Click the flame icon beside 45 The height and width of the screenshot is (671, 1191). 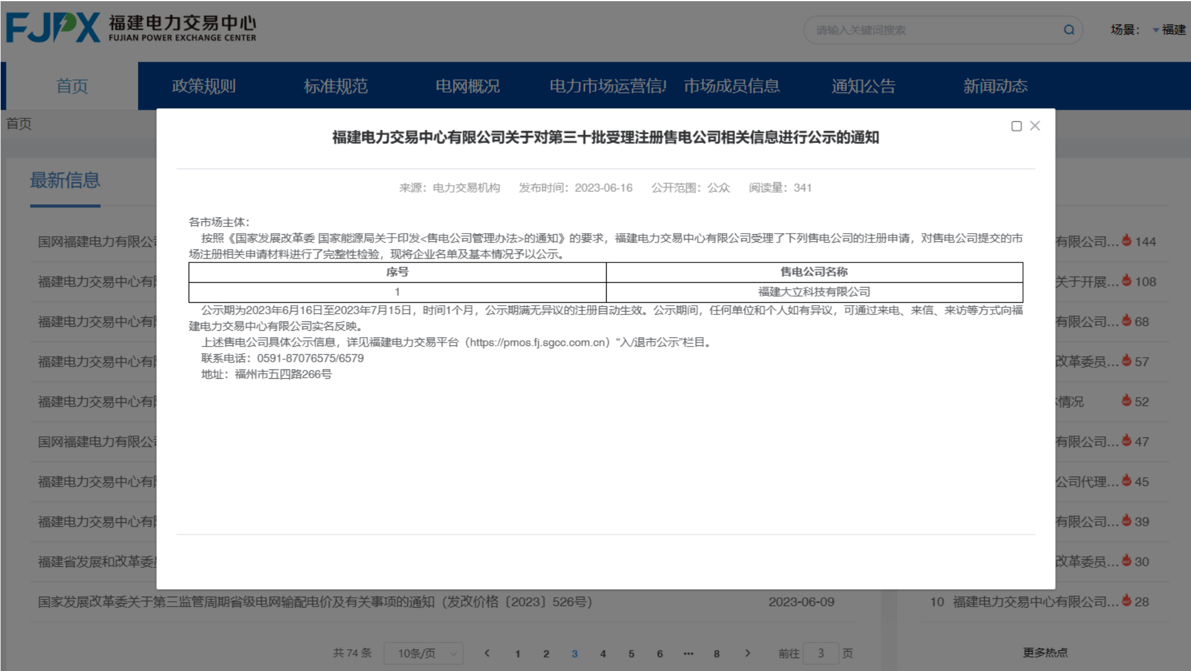(x=1127, y=480)
